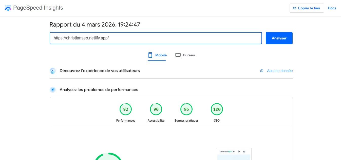Switch to the Mobile tab
Image resolution: width=341 pixels, height=160 pixels.
pyautogui.click(x=157, y=55)
